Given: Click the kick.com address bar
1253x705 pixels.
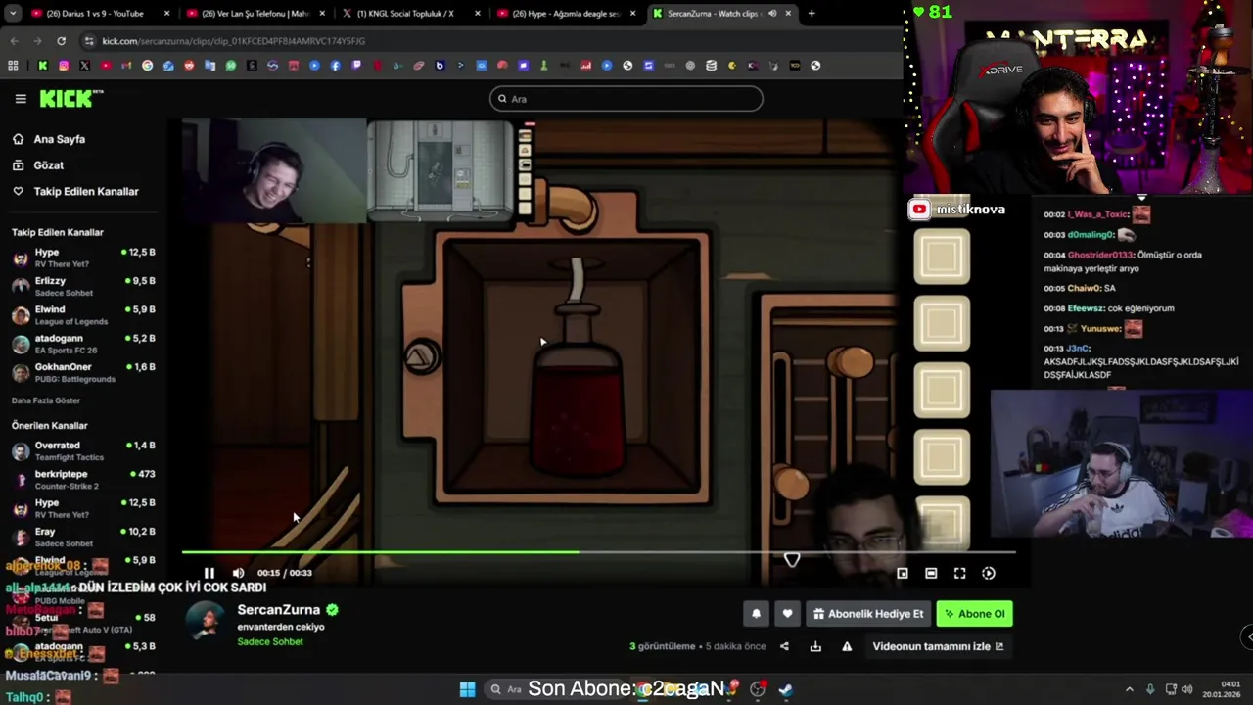Looking at the screenshot, I should [x=489, y=41].
